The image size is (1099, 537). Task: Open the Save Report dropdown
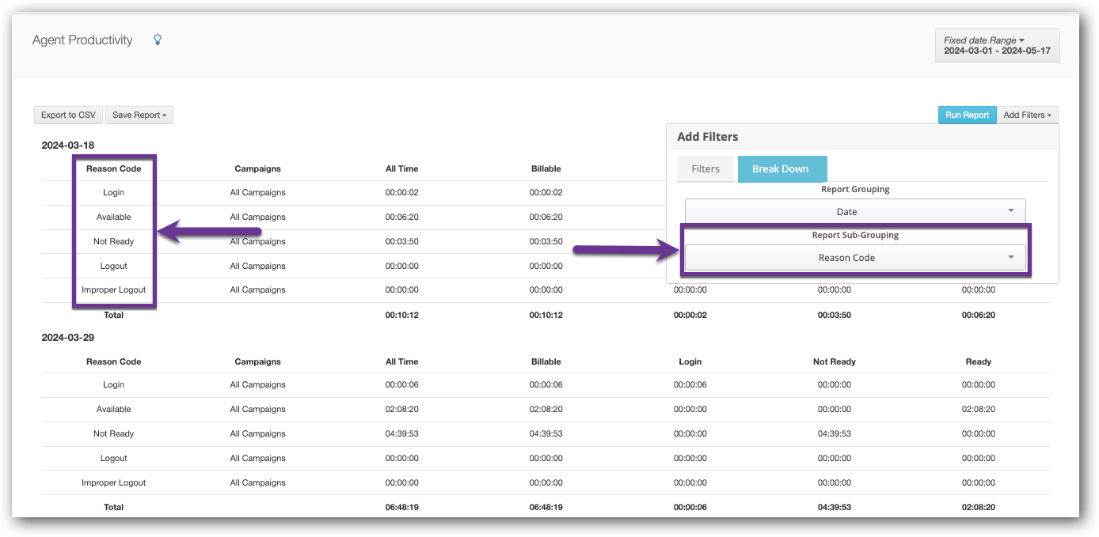tap(139, 115)
